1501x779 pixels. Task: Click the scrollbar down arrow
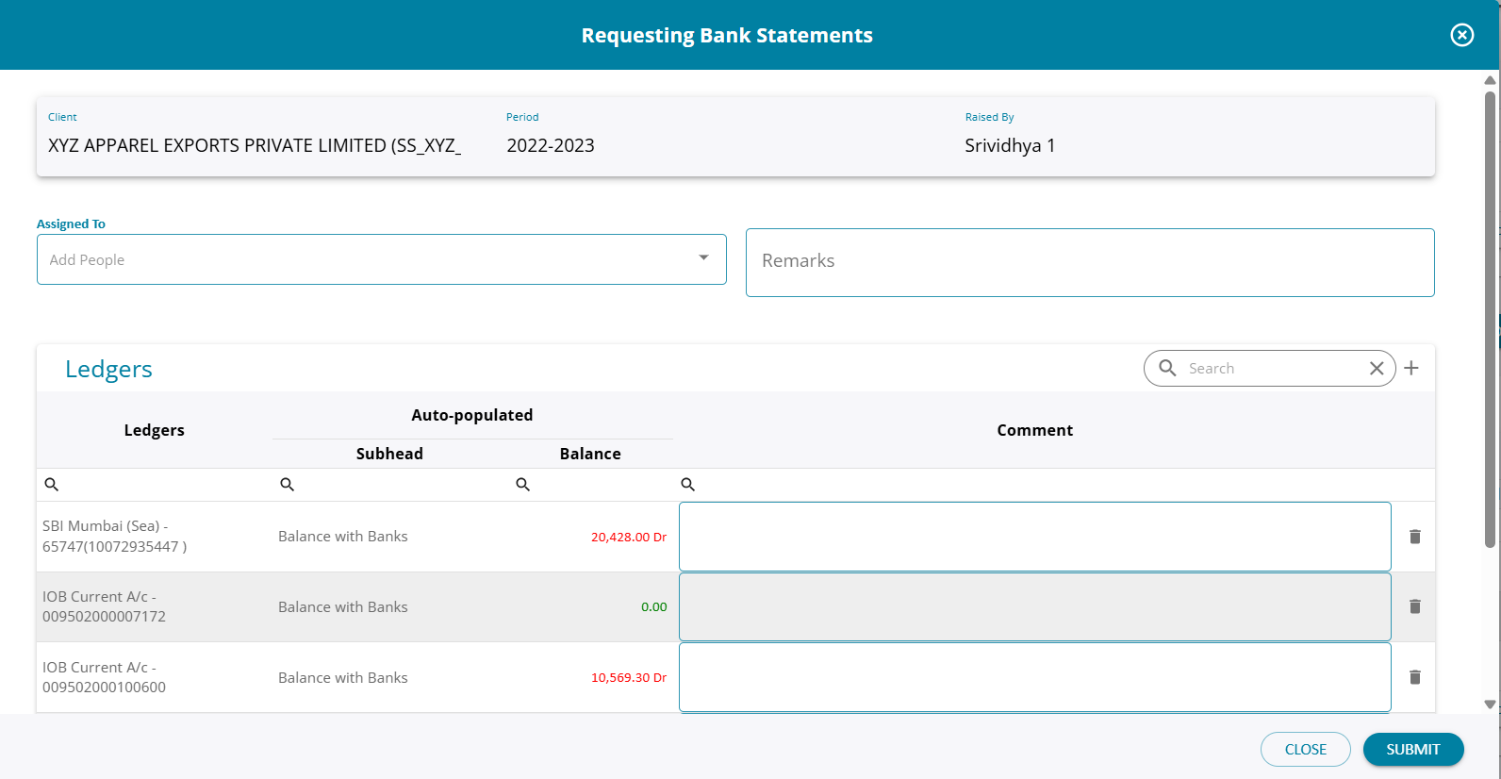click(1490, 704)
